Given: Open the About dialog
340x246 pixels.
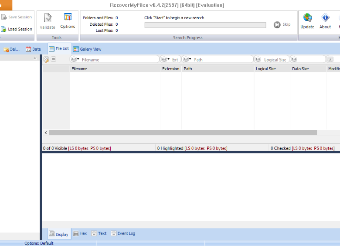Looking at the screenshot, I should 325,21.
